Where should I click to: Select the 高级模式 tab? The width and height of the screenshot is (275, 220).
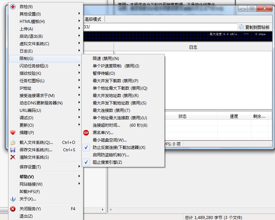point(92,19)
